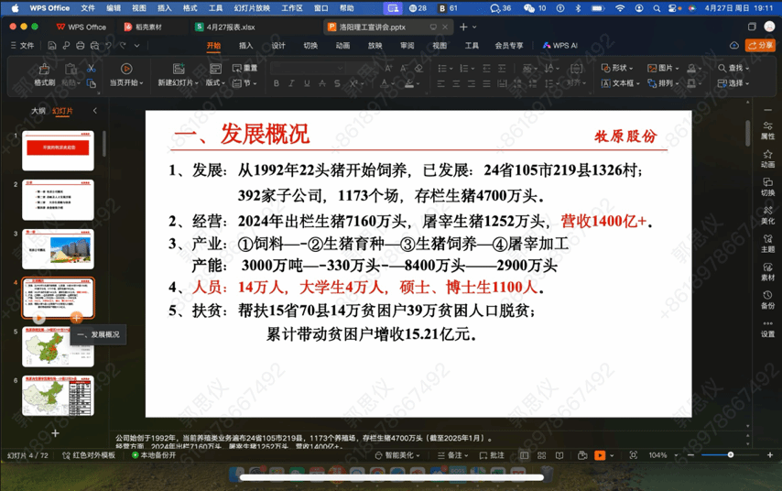Switch to 4月27报表.xlsx document tab
The width and height of the screenshot is (782, 491).
225,27
